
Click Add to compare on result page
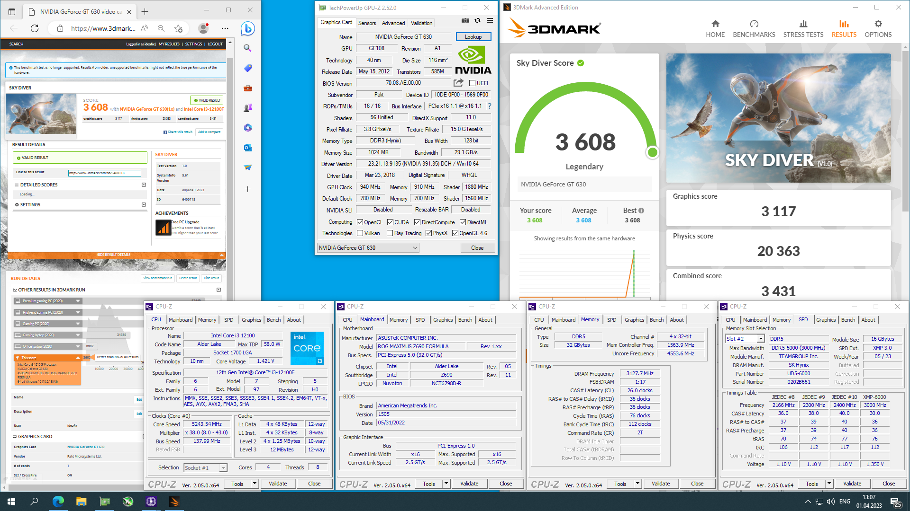pos(209,132)
